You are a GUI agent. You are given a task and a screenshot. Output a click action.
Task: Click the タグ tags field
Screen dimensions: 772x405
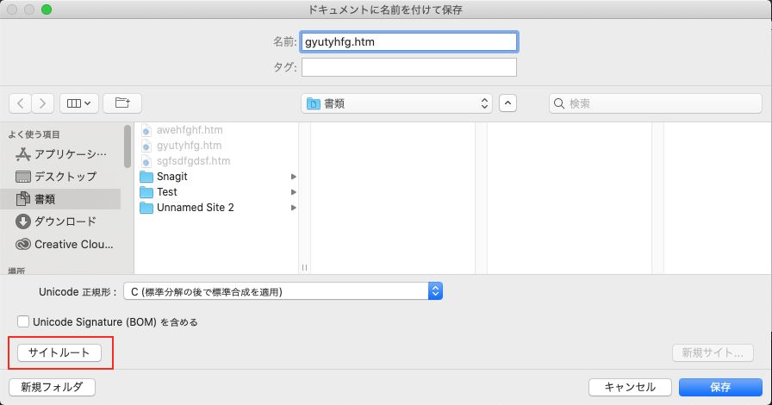pyautogui.click(x=409, y=67)
